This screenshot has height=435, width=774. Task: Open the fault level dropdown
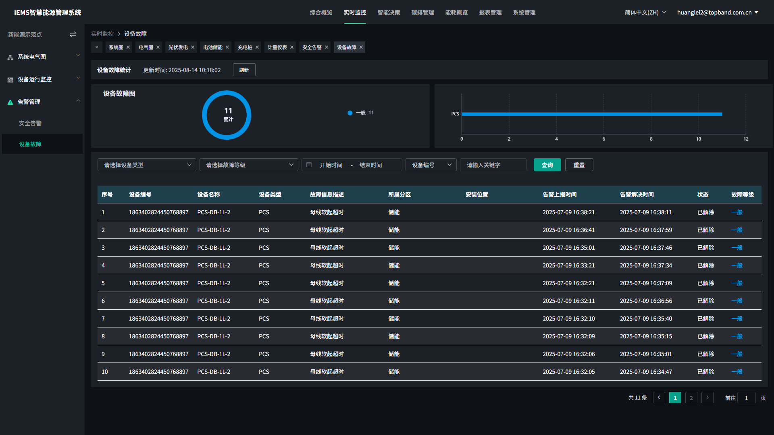click(x=249, y=165)
